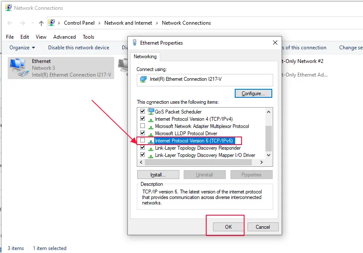Viewport: 363px width, 253px height.
Task: Check Microsoft Network Adapter Multiplexor Protocol box
Action: click(x=143, y=126)
